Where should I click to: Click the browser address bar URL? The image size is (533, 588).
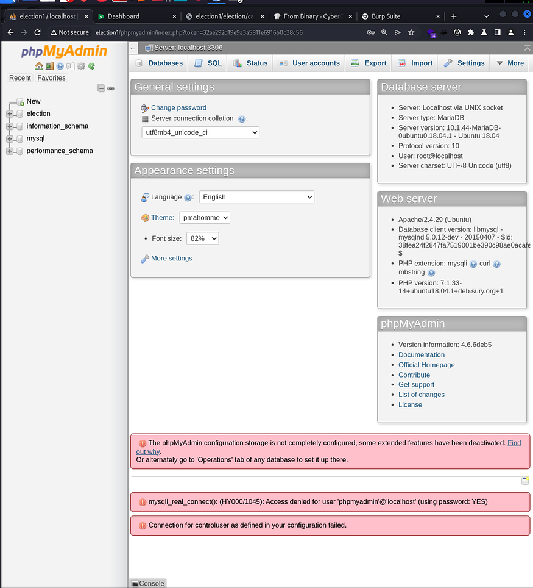click(199, 32)
